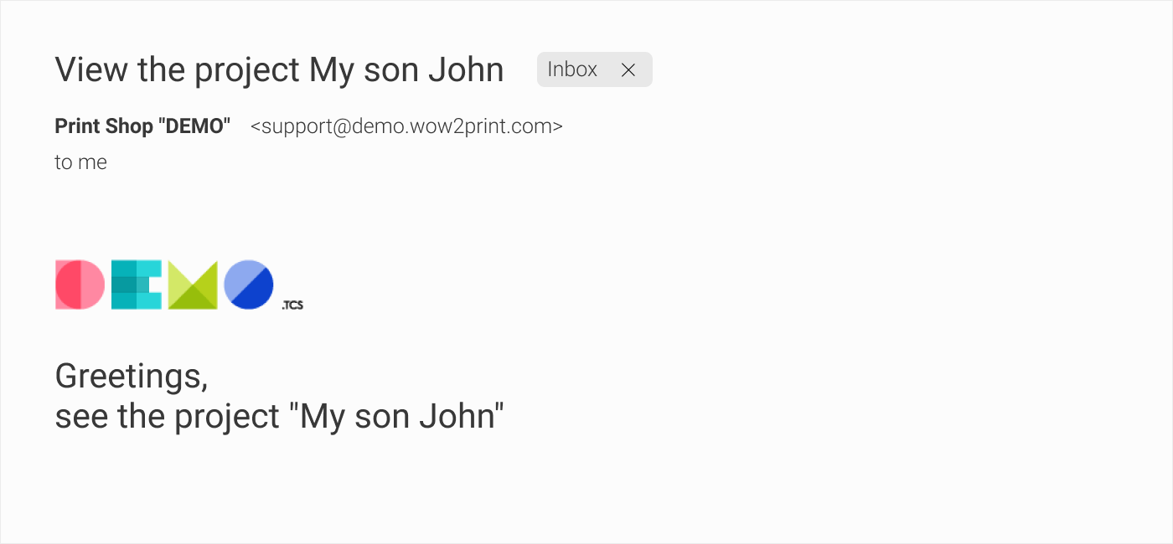The width and height of the screenshot is (1173, 544).
Task: Click the body line "see the project"
Action: click(x=167, y=416)
